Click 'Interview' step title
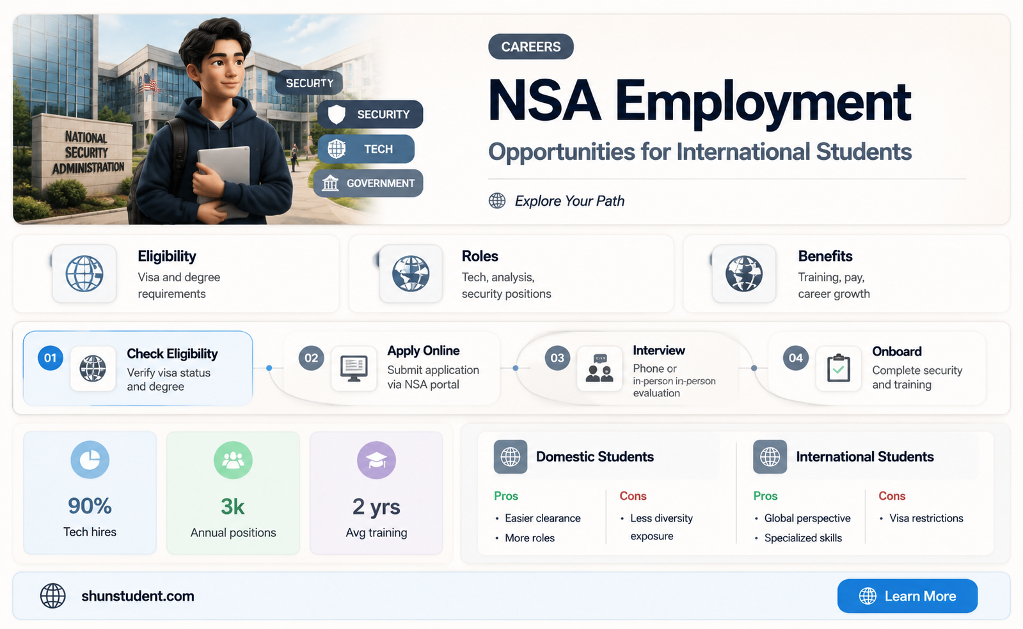The image size is (1023, 629). click(x=659, y=350)
